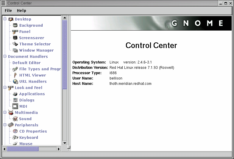The image size is (234, 159).
Task: Click the sidebar horizontal scroll right arrow
Action: point(59,149)
